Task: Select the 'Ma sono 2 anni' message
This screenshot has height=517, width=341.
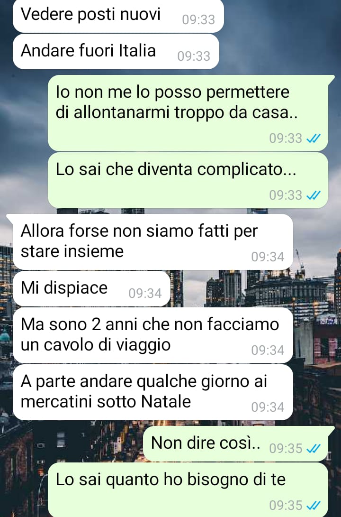Action: (153, 336)
